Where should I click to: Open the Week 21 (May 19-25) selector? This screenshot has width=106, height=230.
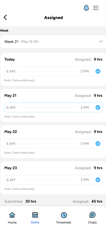click(53, 42)
